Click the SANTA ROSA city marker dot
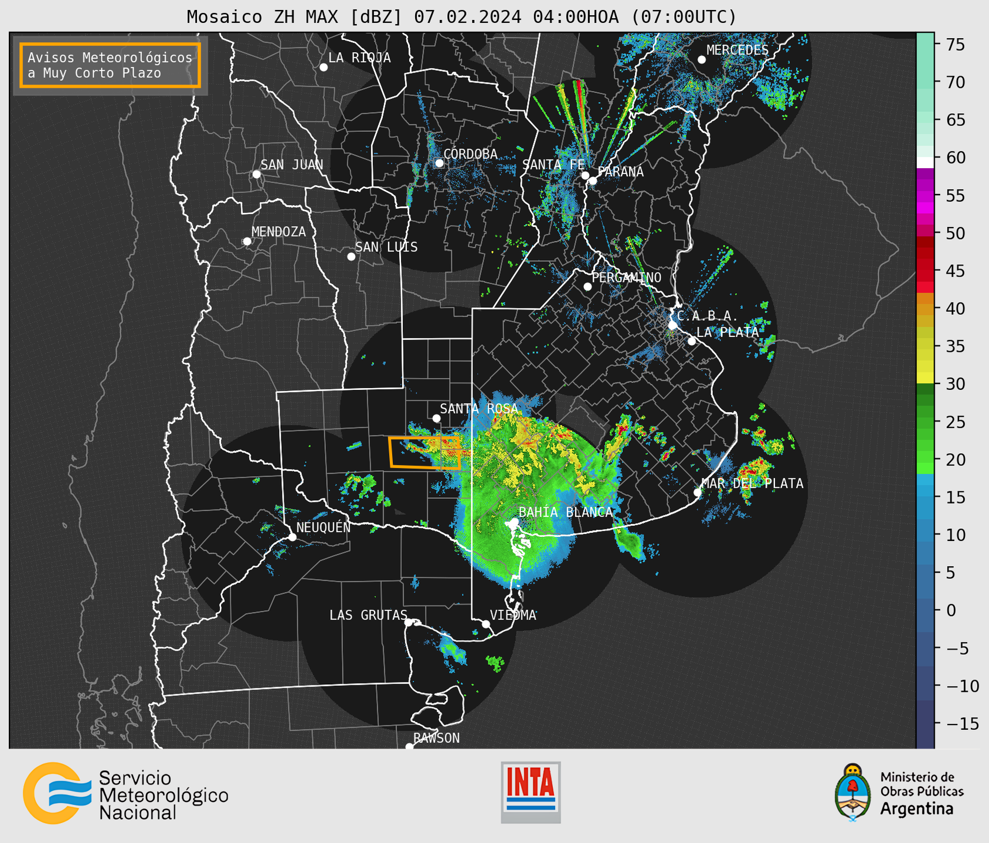Image resolution: width=989 pixels, height=843 pixels. tap(436, 418)
